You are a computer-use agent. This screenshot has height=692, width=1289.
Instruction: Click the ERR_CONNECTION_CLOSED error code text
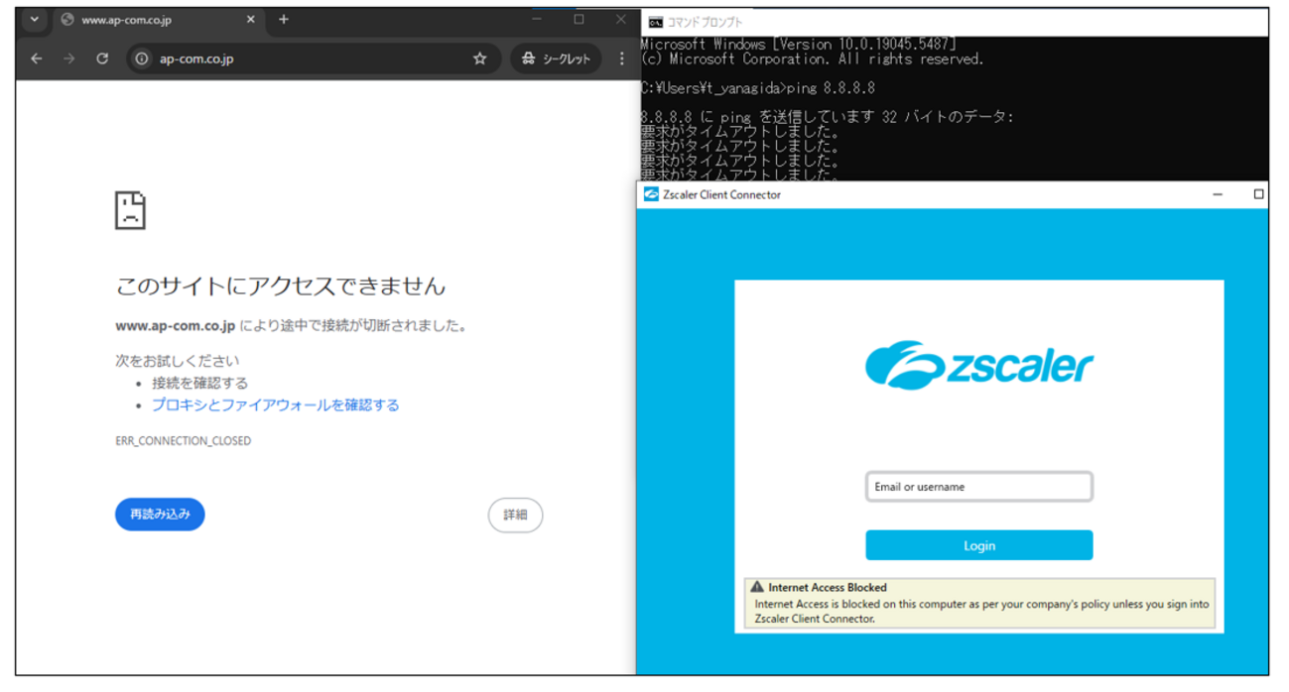pyautogui.click(x=184, y=440)
